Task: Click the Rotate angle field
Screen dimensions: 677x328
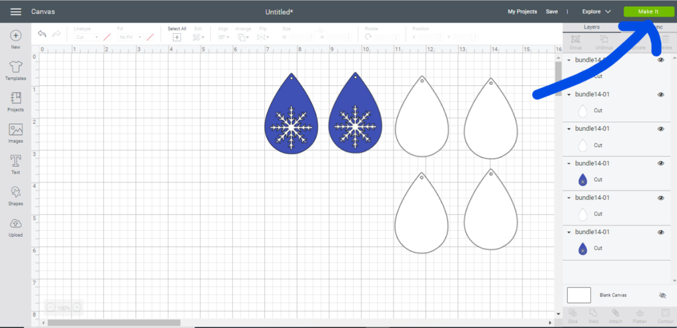Action: click(x=387, y=38)
